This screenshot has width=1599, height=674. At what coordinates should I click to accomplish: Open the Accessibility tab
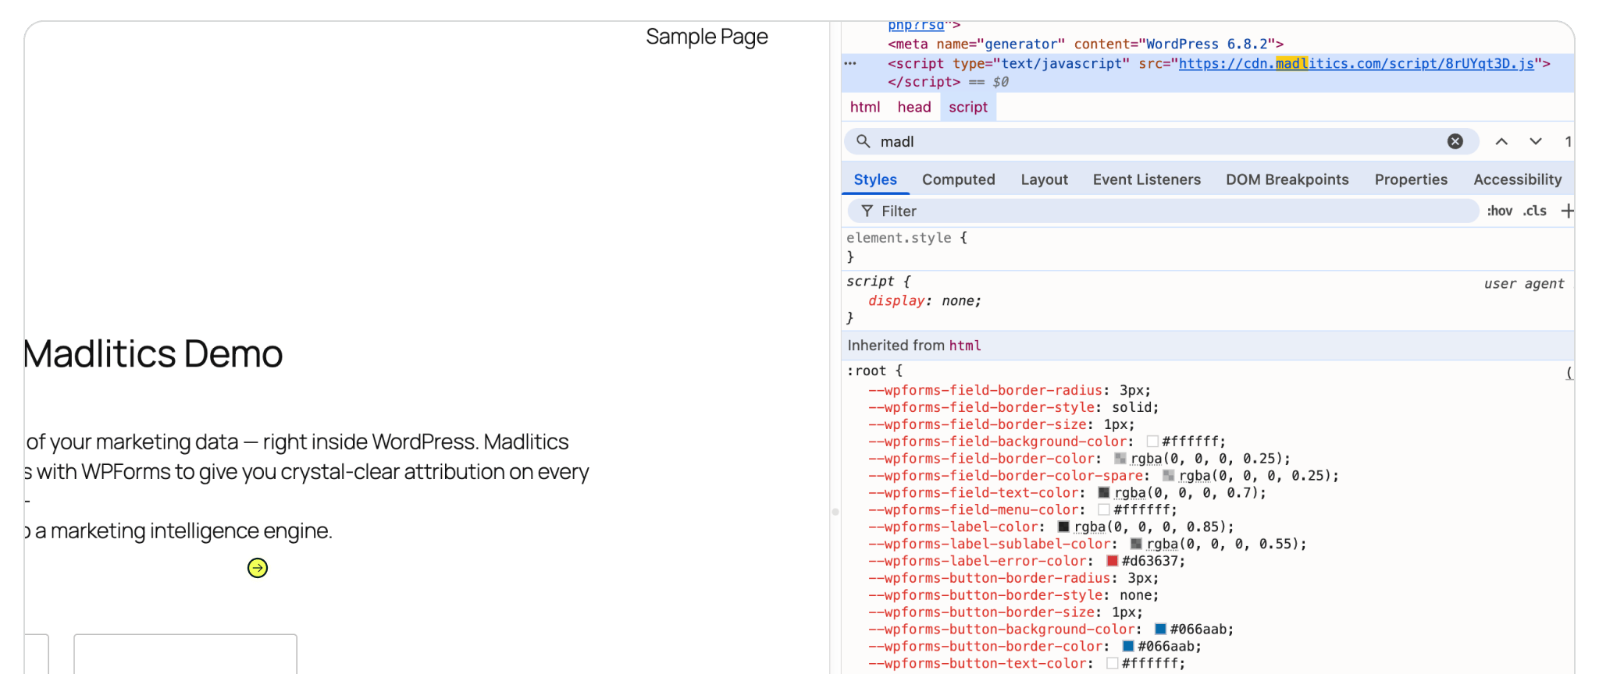(x=1518, y=179)
